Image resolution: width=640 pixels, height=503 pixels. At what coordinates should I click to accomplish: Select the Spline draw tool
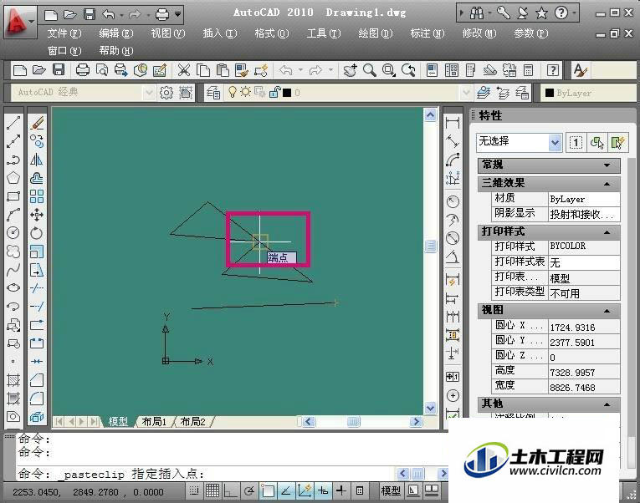13,269
